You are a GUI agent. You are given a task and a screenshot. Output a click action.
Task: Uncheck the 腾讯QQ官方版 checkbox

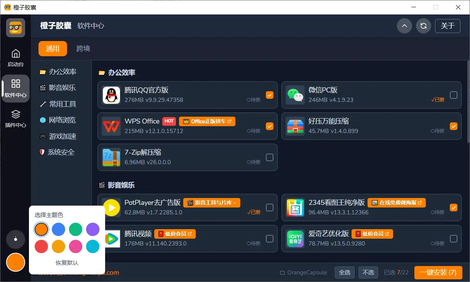pyautogui.click(x=270, y=95)
